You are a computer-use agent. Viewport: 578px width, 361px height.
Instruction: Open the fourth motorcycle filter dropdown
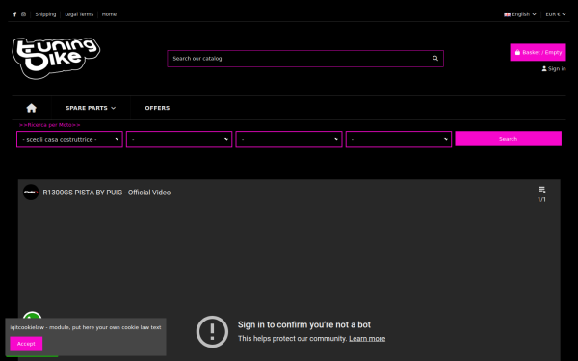point(399,140)
